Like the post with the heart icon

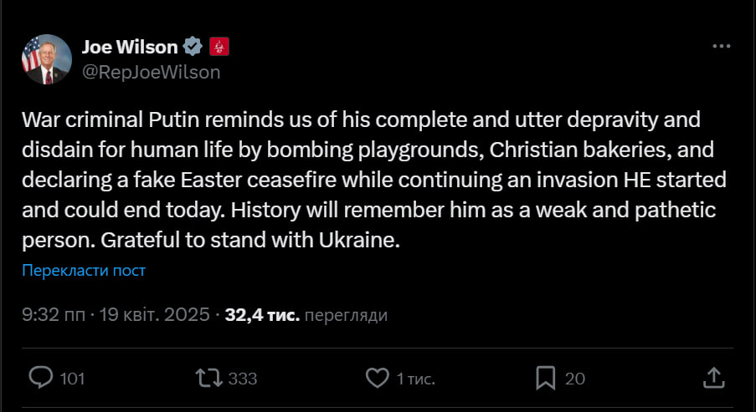click(378, 378)
